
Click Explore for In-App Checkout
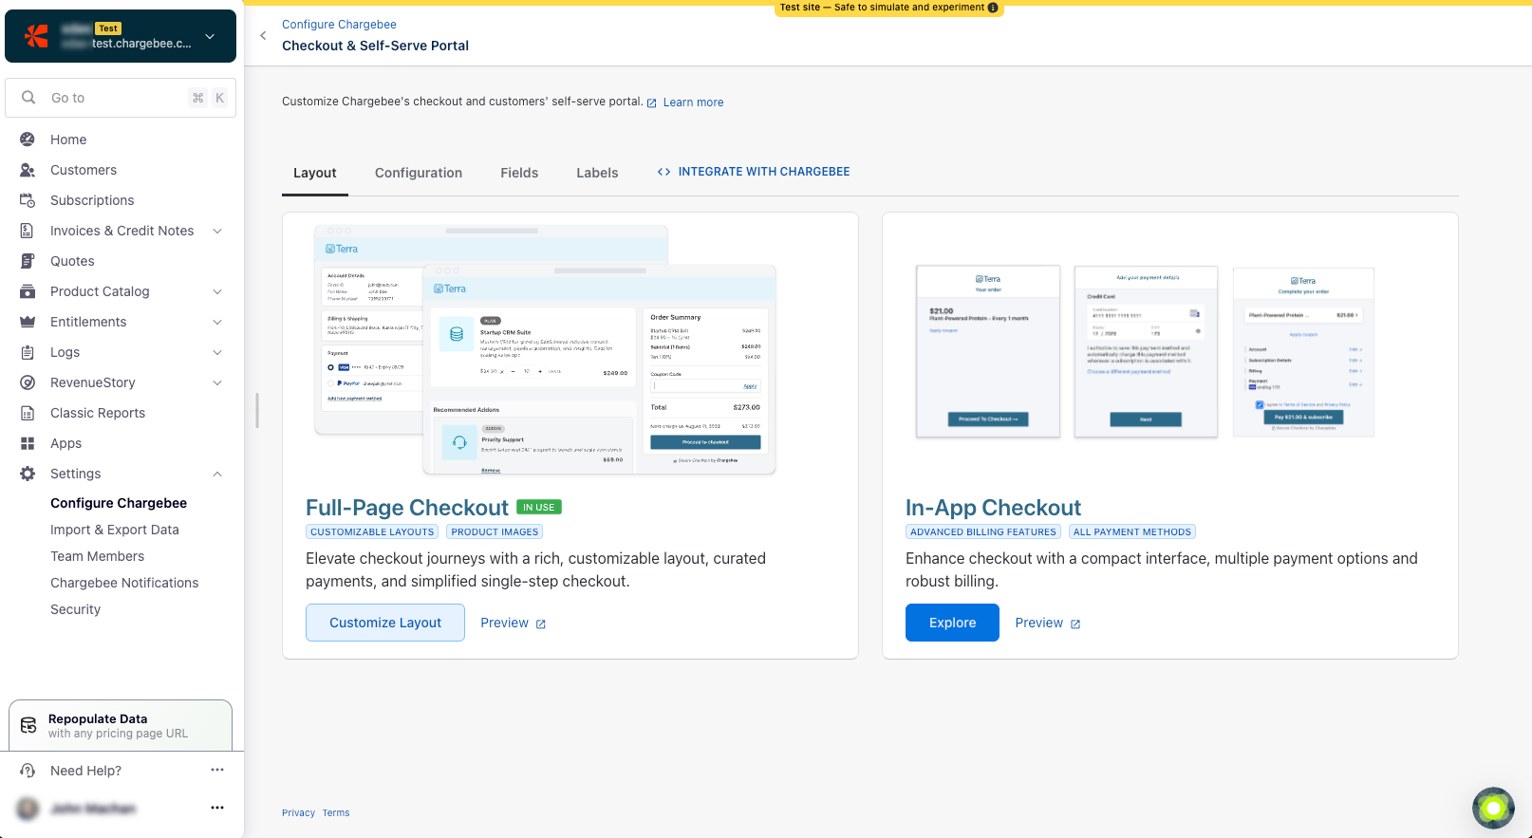952,623
